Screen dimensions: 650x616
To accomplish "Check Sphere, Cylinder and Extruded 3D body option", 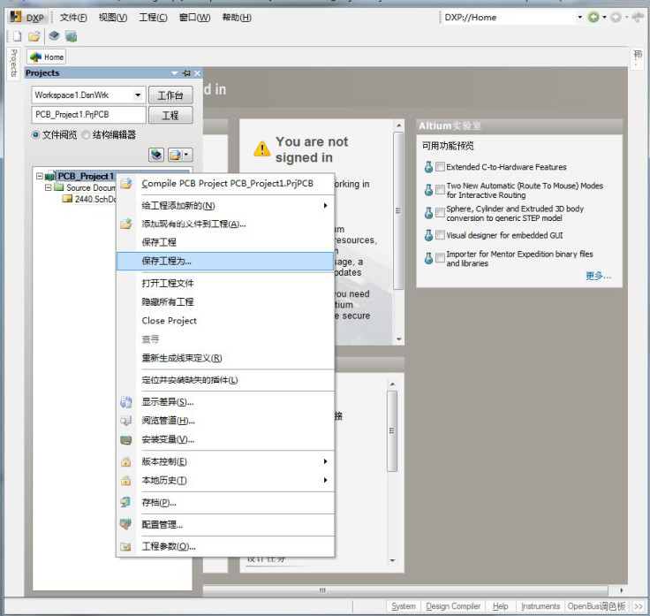I will 440,213.
